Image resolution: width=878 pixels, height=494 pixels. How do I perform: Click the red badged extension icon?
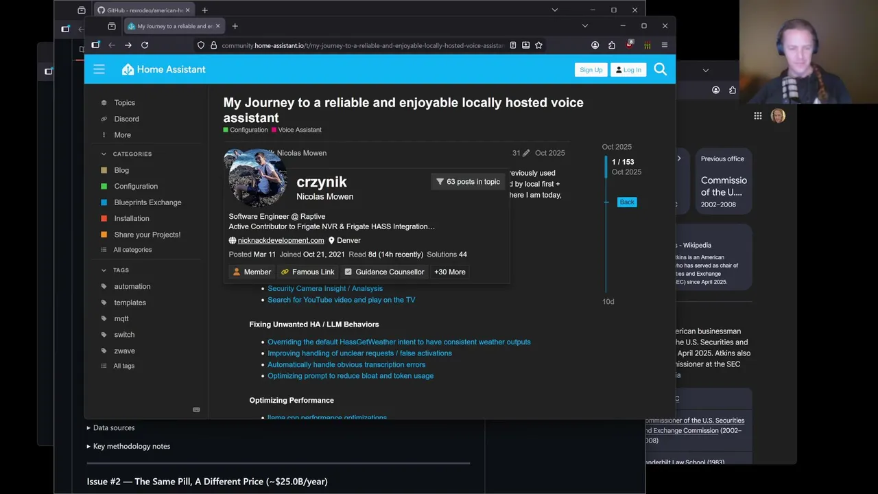click(x=629, y=45)
